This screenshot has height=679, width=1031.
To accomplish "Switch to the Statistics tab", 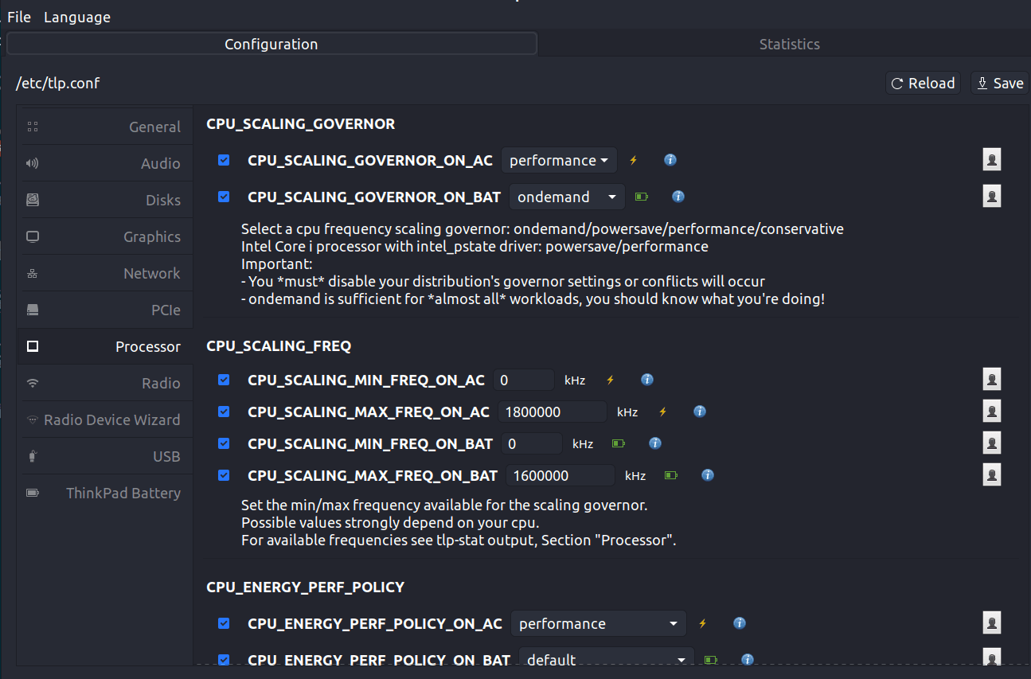I will pyautogui.click(x=788, y=45).
